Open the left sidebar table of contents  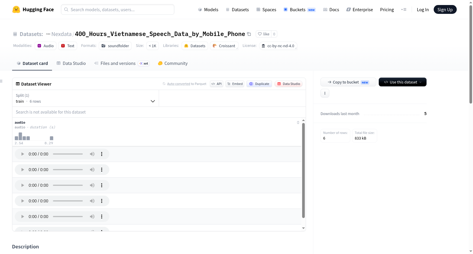coord(1,81)
